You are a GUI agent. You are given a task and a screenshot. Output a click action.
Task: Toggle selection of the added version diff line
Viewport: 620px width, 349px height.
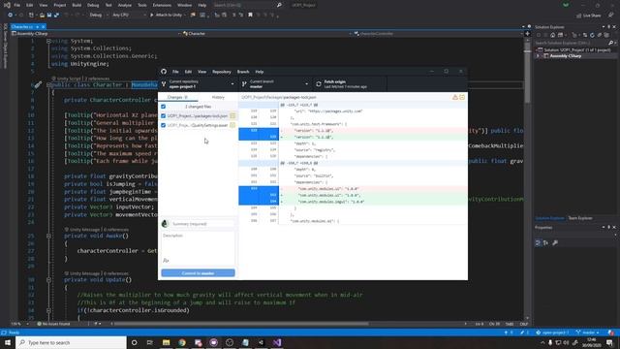coord(259,137)
